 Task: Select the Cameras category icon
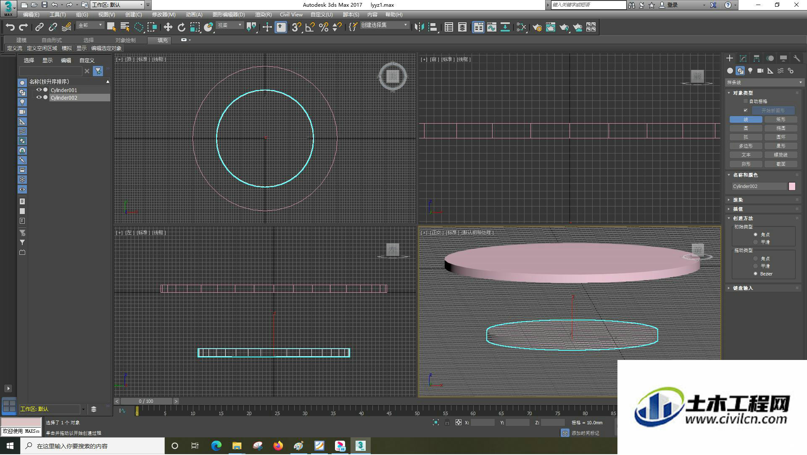pos(760,71)
